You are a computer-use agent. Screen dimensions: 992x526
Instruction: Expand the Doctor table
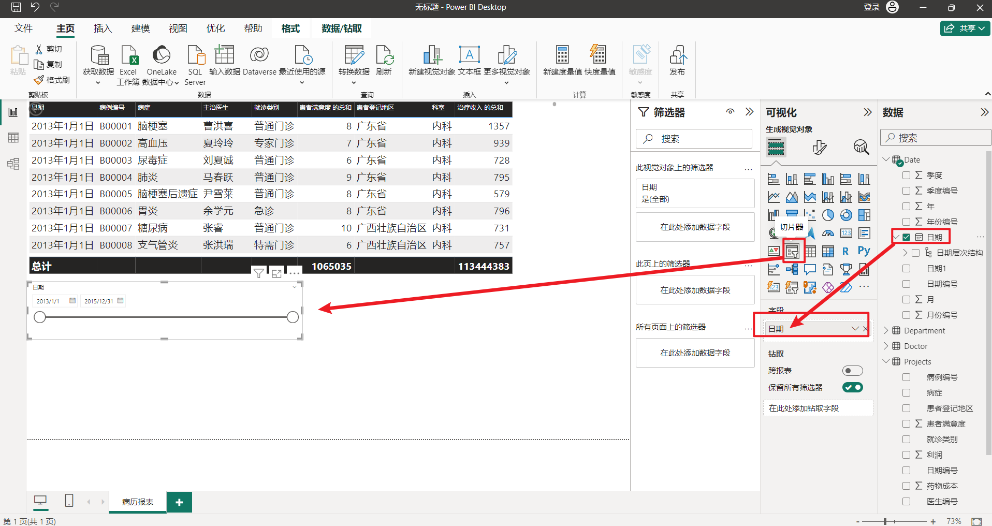[886, 346]
